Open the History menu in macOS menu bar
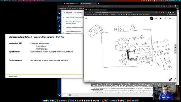 20,1
